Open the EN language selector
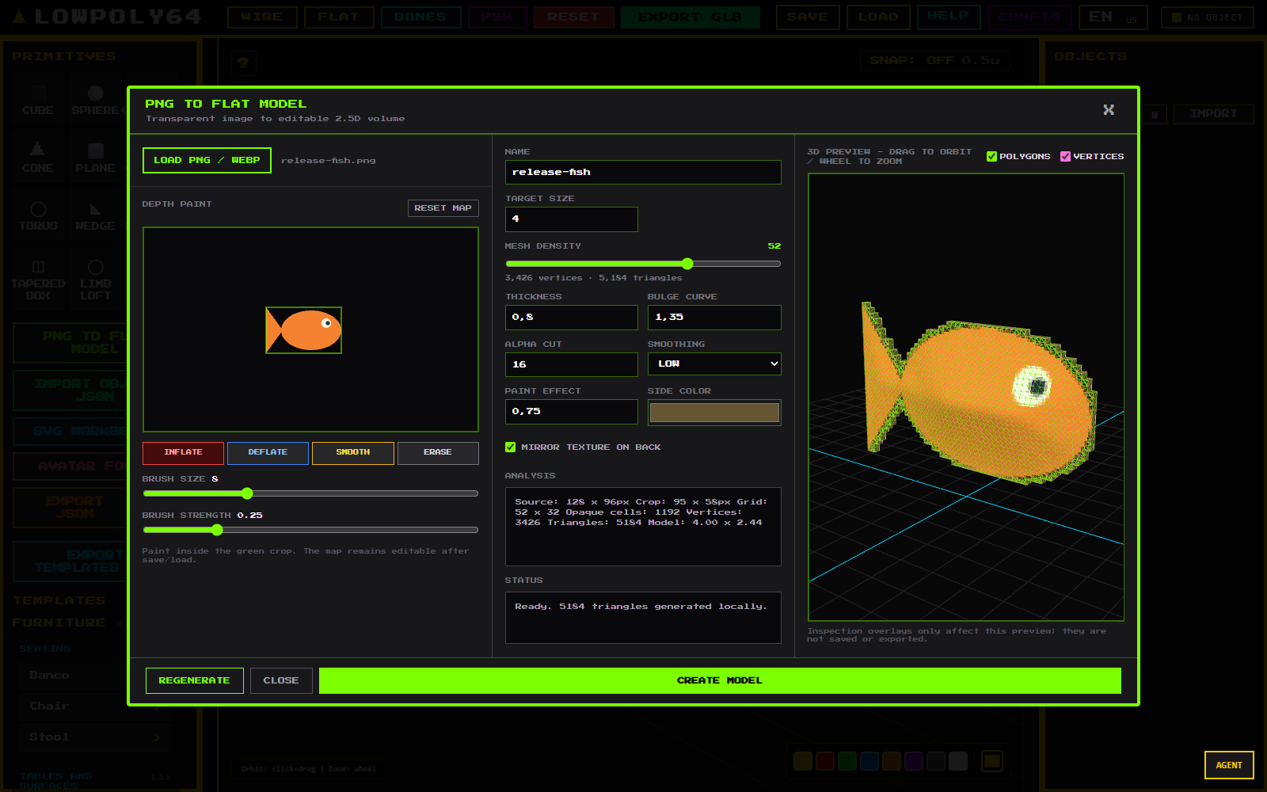The width and height of the screenshot is (1267, 792). [x=1115, y=17]
